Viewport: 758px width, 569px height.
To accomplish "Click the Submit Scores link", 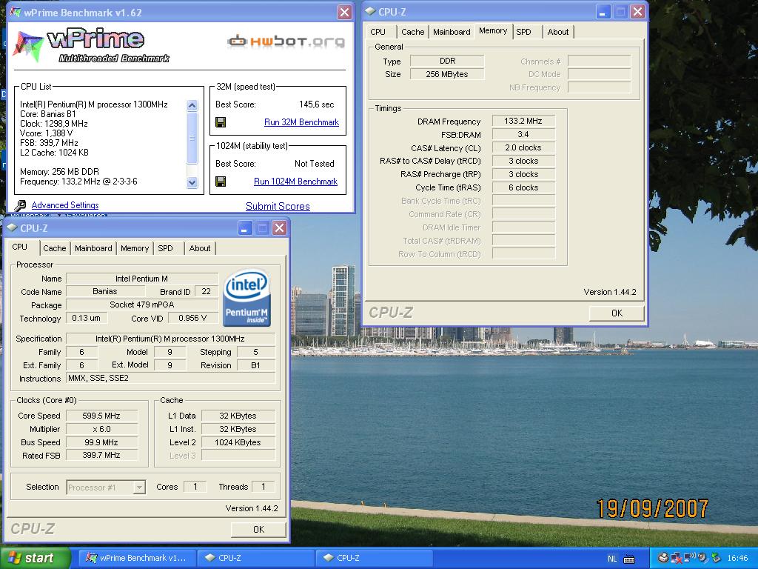I will pos(278,206).
